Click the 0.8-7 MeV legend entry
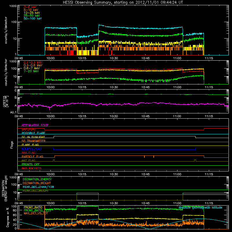232x232 pixels. pos(32,68)
